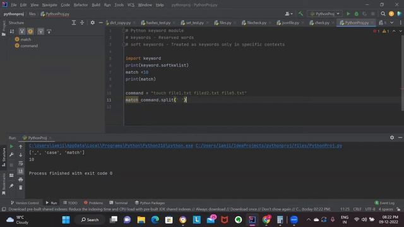Click the files breadcrumb in navigation bar

click(x=32, y=14)
